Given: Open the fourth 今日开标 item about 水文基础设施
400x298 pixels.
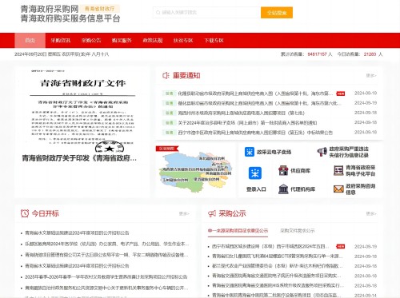Looking at the screenshot, I should tap(77, 266).
